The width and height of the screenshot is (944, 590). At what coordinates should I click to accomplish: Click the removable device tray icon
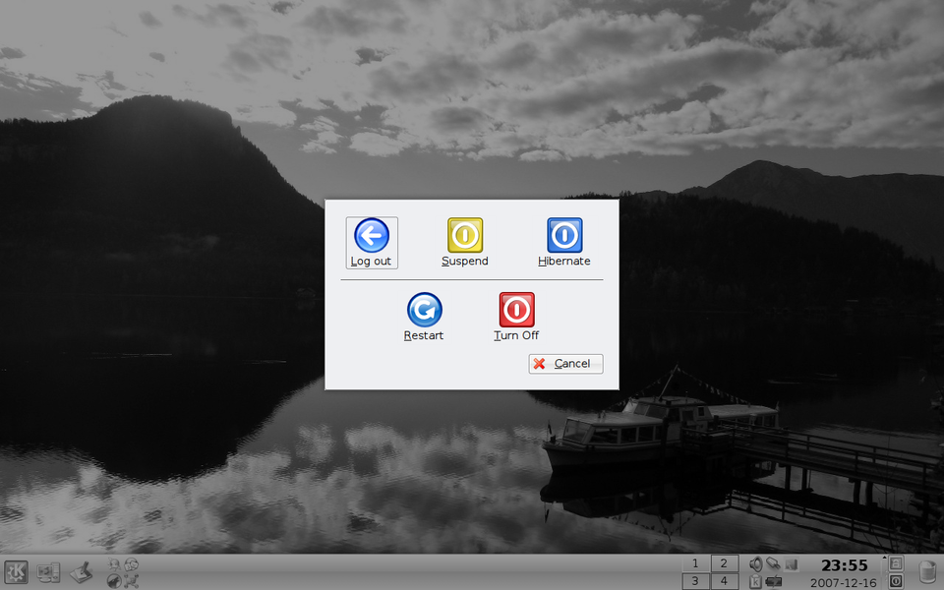pyautogui.click(x=773, y=563)
